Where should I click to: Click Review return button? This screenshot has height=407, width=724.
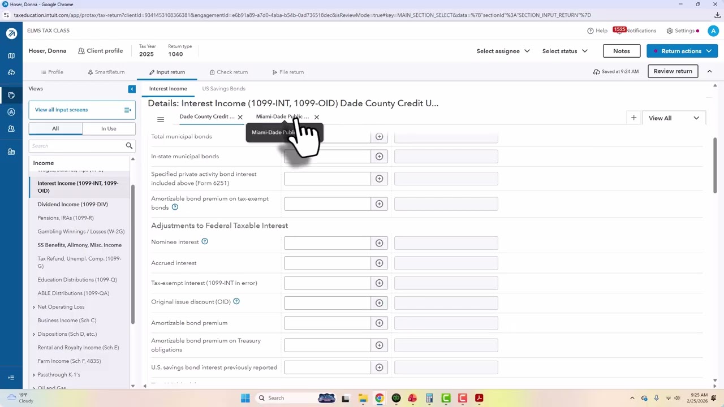coord(673,71)
